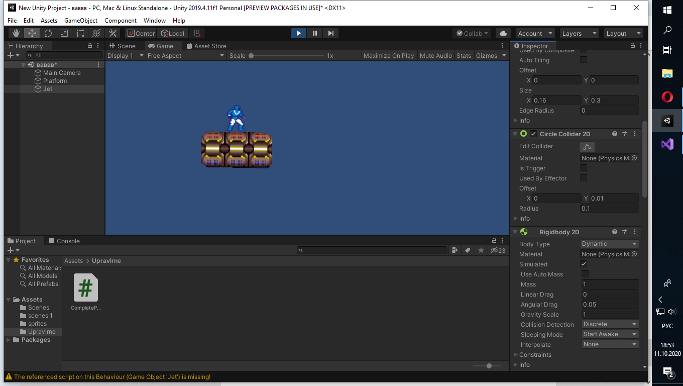Advance one frame with Step button
This screenshot has width=683, height=386.
[330, 33]
